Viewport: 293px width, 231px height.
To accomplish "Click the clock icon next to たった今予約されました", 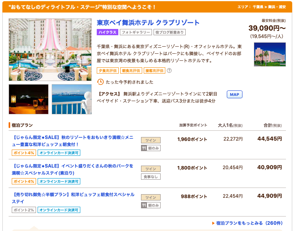I will coord(100,82).
